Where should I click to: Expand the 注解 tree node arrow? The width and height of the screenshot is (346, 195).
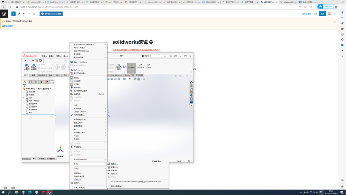click(24, 97)
